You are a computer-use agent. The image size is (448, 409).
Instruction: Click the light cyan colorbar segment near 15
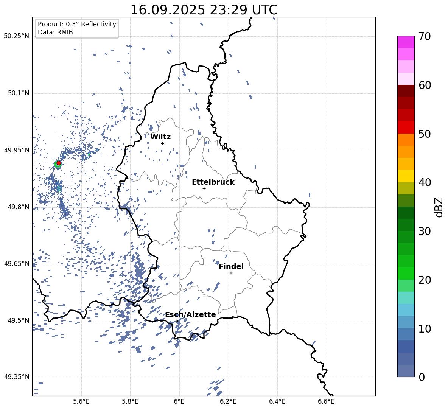click(x=406, y=298)
